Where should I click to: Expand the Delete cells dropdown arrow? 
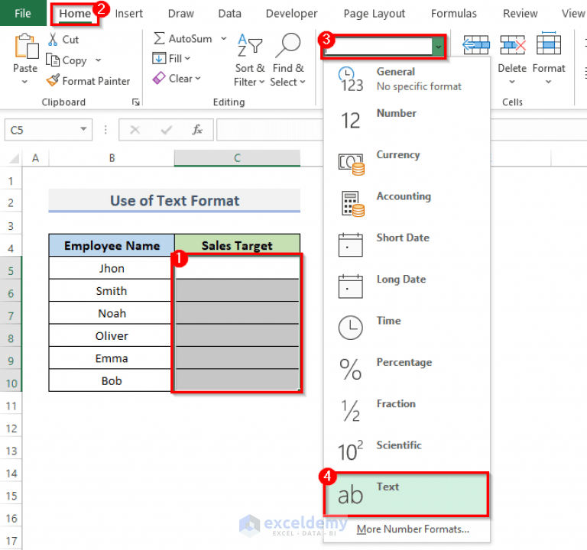(x=512, y=82)
